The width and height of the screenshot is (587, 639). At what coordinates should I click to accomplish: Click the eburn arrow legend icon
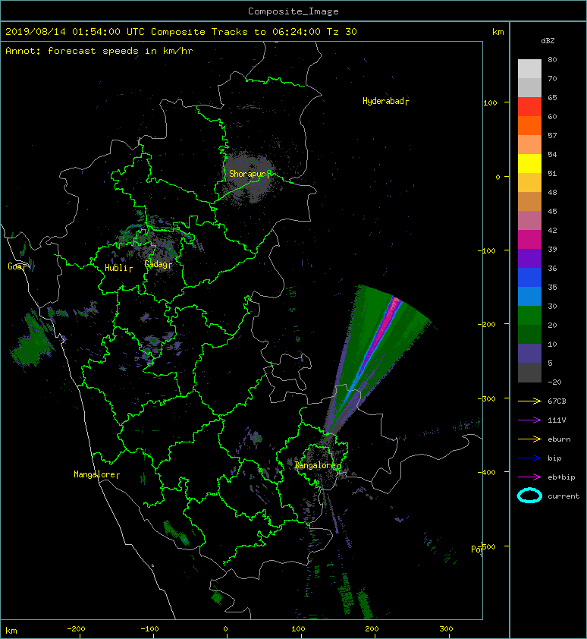coord(529,439)
